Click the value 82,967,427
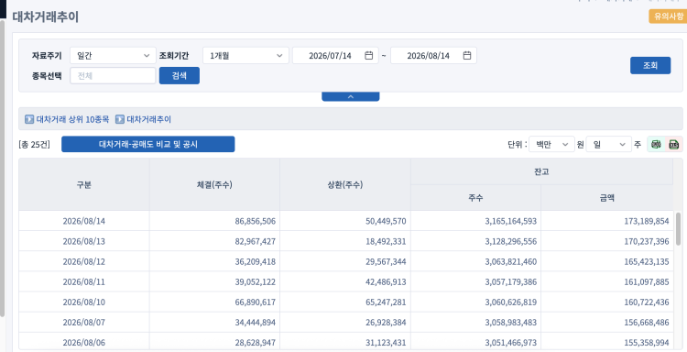 256,241
